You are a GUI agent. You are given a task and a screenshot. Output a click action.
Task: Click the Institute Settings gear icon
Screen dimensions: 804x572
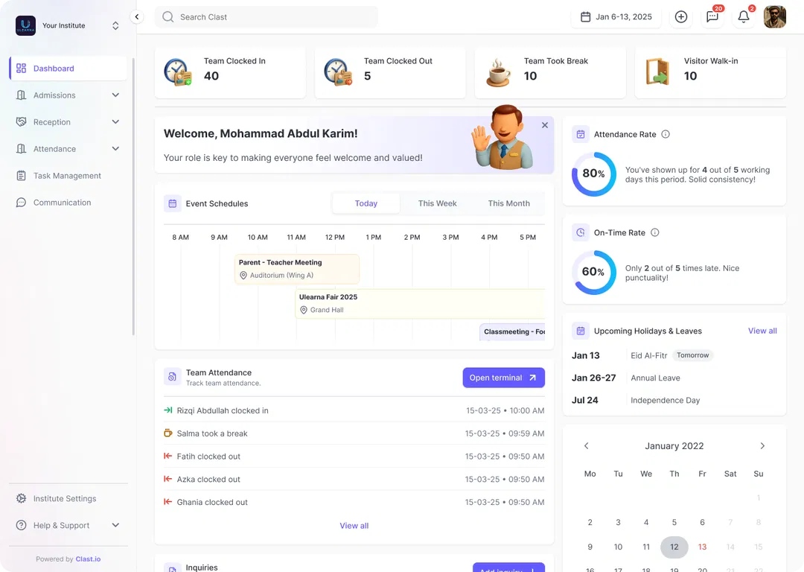pyautogui.click(x=21, y=499)
